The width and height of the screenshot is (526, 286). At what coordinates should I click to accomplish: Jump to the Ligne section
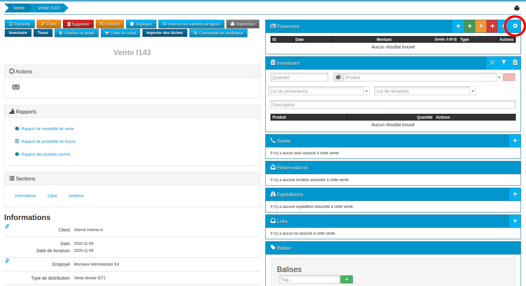click(52, 196)
